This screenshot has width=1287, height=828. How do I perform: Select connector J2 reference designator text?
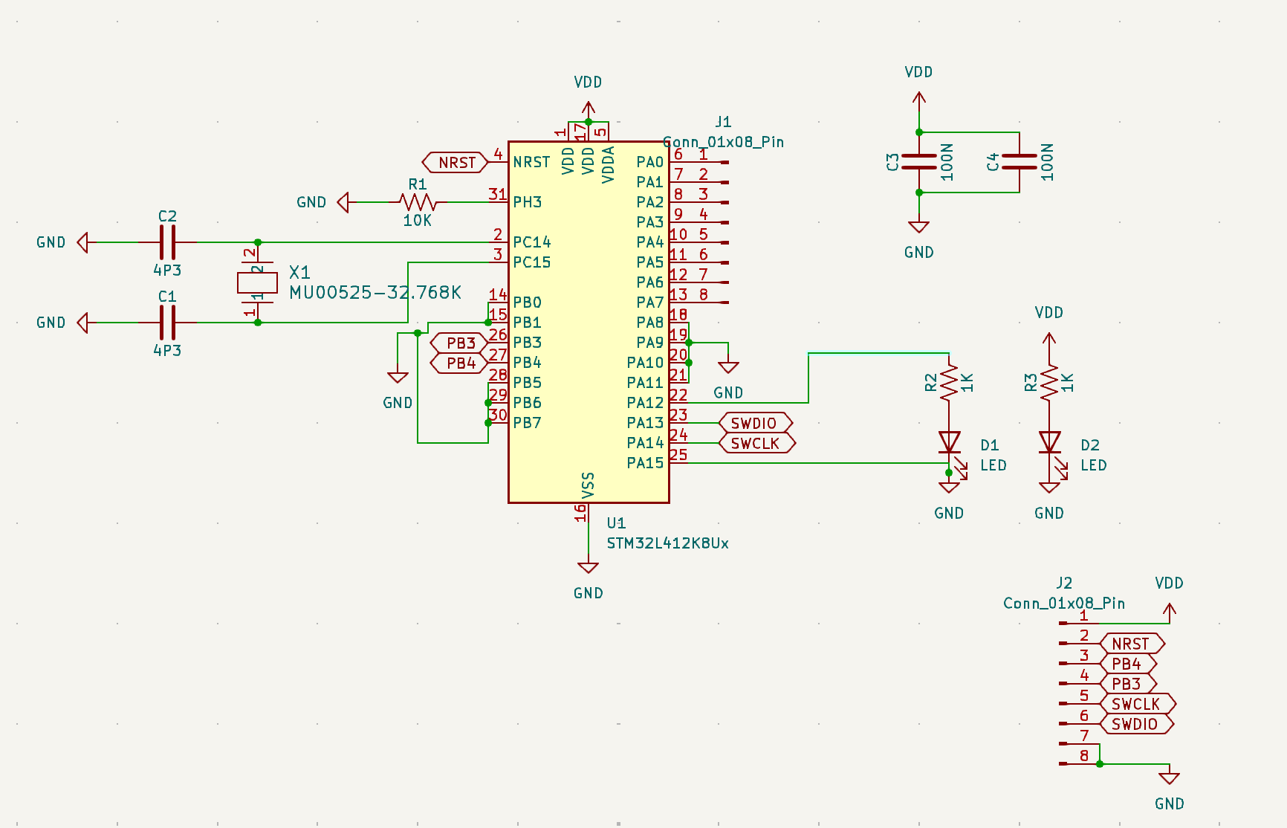pos(1063,583)
